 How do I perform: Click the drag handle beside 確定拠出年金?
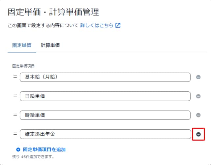tap(15, 134)
